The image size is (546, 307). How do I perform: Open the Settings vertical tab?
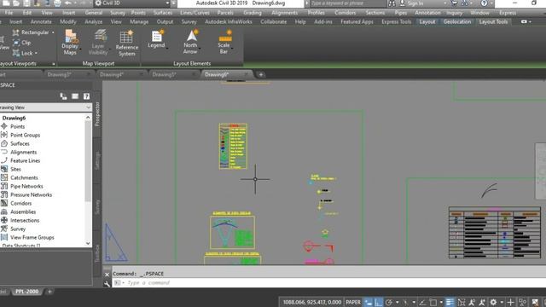[x=97, y=160]
